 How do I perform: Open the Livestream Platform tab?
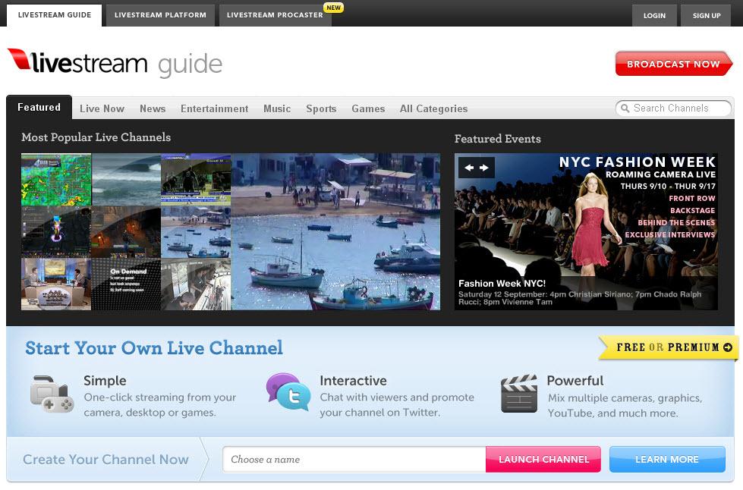159,14
